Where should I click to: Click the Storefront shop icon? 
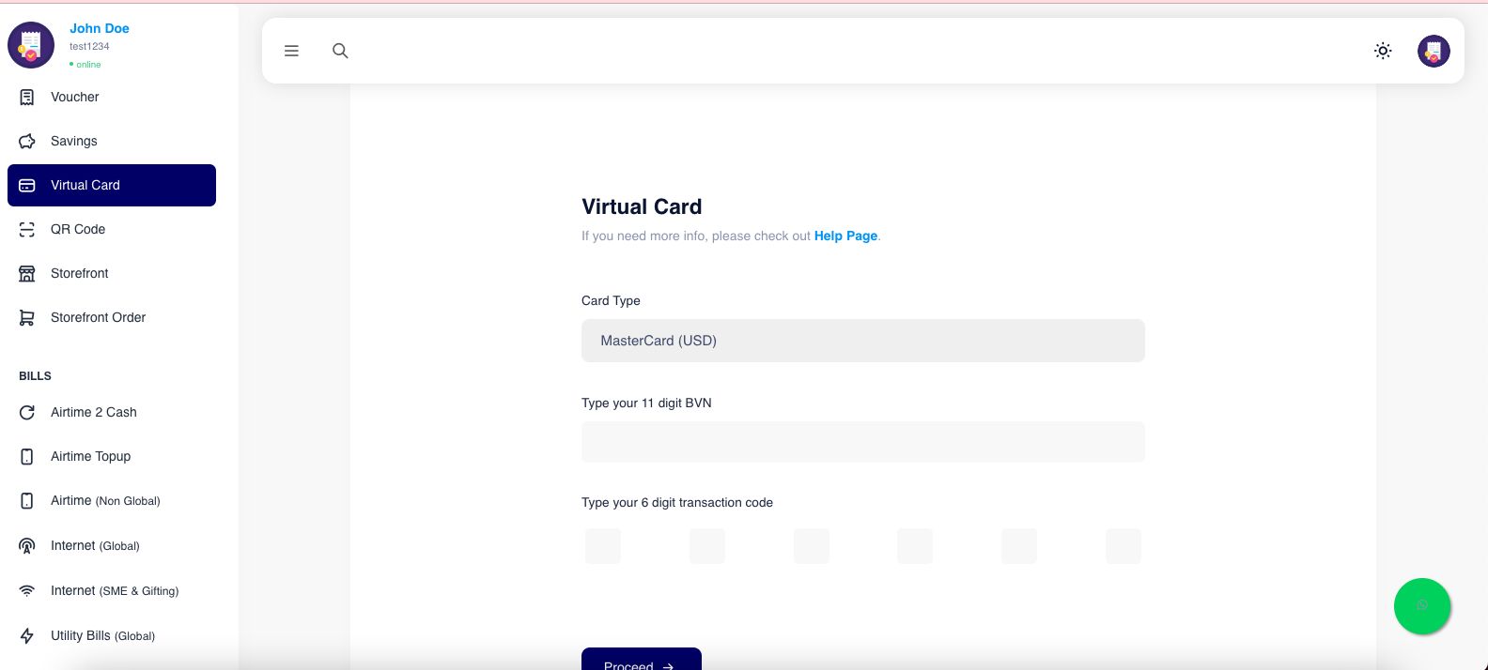coord(27,273)
